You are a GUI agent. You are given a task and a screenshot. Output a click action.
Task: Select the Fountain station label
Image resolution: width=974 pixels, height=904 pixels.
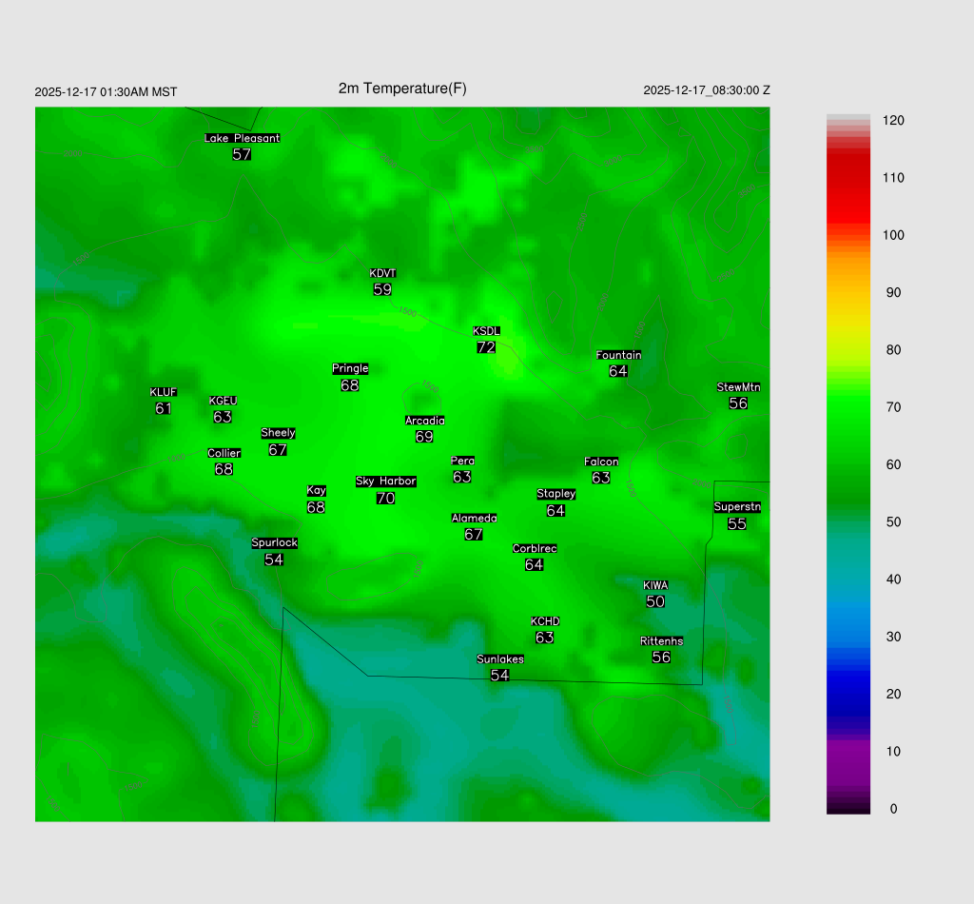[x=618, y=355]
